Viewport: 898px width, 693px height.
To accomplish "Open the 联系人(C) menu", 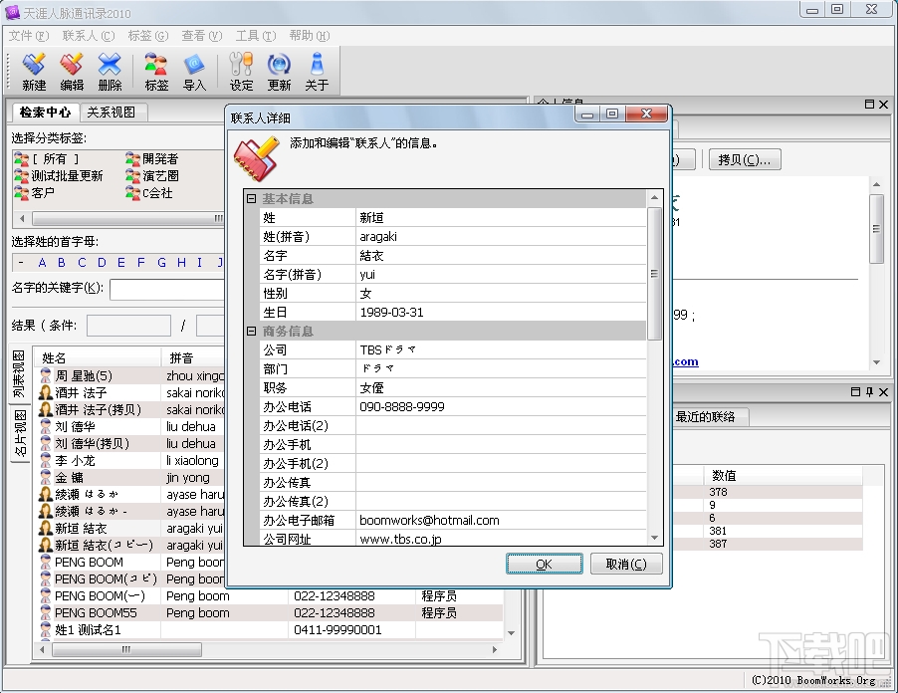I will pyautogui.click(x=89, y=36).
